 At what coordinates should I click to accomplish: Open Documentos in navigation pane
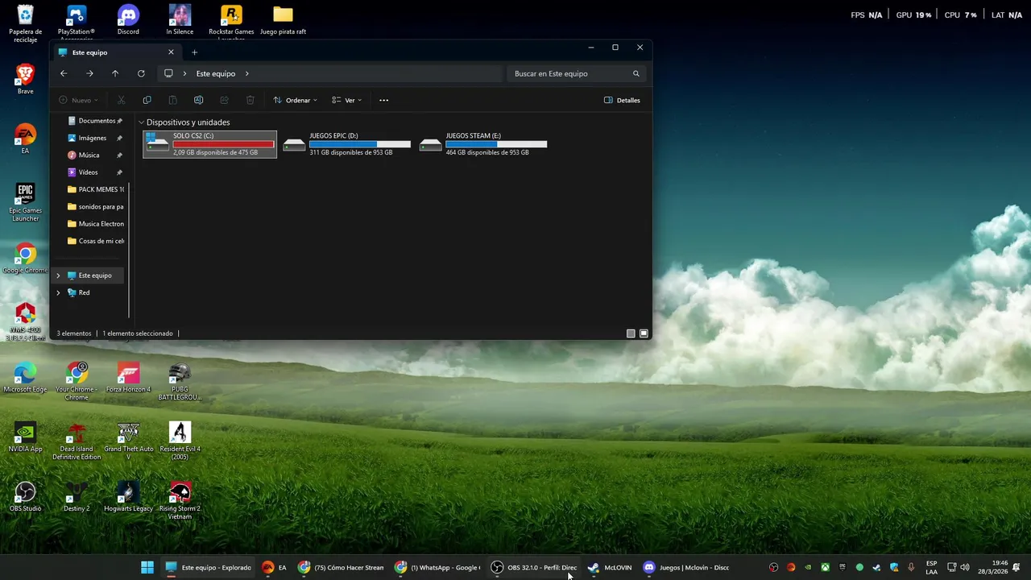[94, 121]
